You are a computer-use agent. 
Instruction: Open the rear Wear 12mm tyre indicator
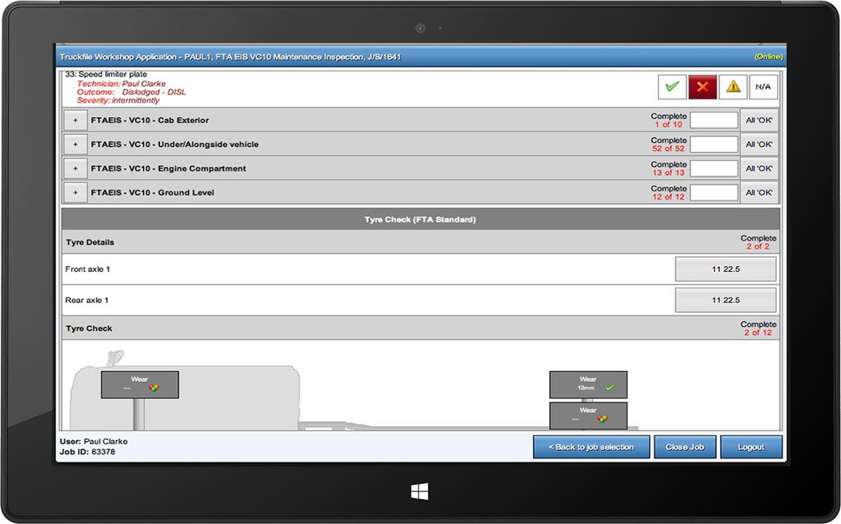coord(588,384)
